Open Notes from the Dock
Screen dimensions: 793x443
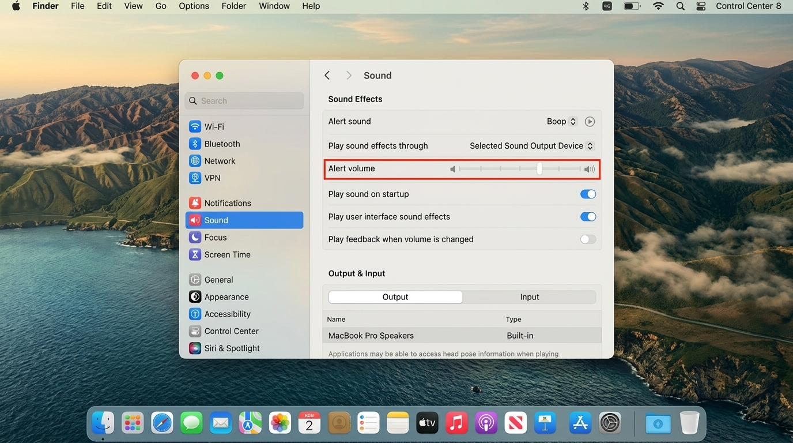(398, 423)
